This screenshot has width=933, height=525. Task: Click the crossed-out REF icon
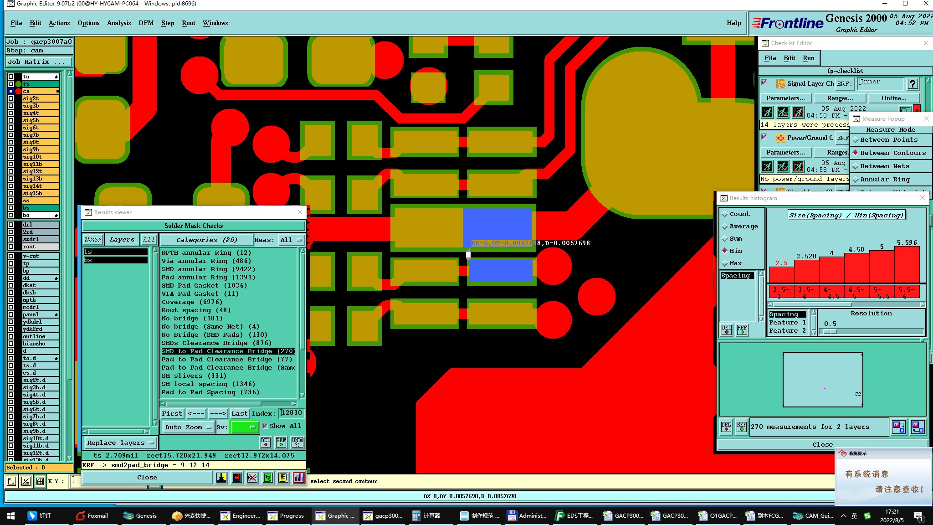point(252,478)
